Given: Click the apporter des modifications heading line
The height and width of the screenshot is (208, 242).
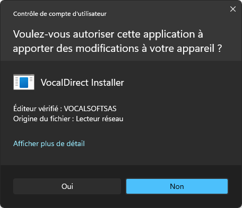Looking at the screenshot, I should (117, 48).
